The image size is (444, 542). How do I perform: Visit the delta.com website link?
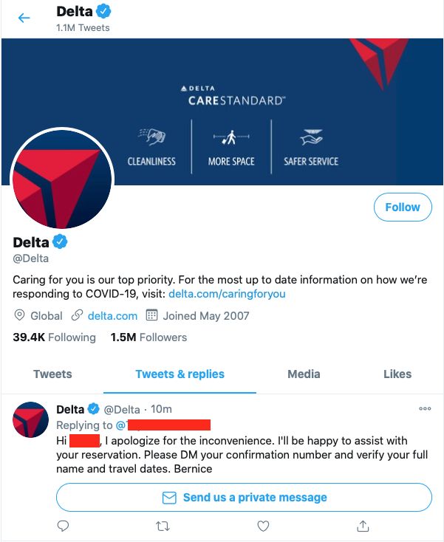point(112,315)
